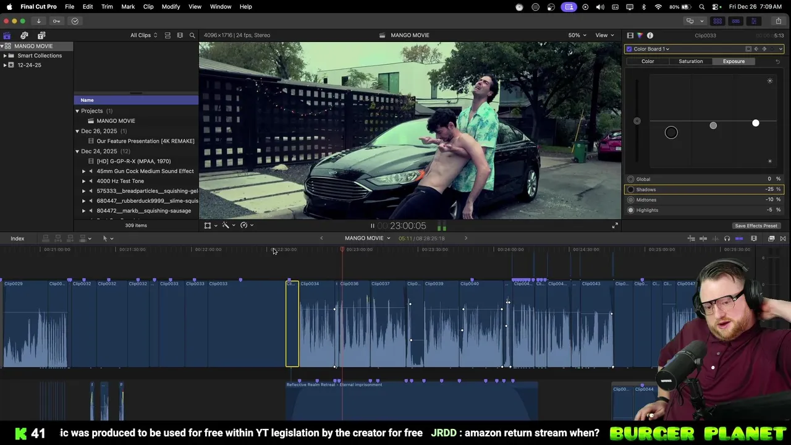The height and width of the screenshot is (445, 791).
Task: Open the File menu
Action: coord(70,7)
